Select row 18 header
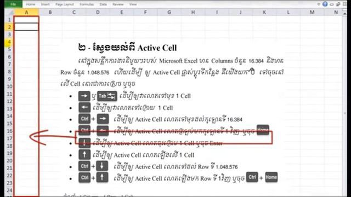 click(9, 146)
